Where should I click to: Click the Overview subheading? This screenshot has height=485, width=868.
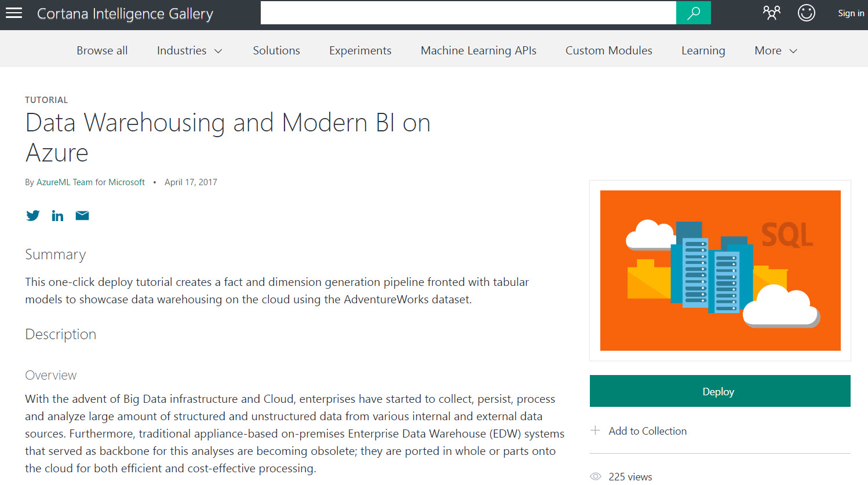pyautogui.click(x=51, y=375)
